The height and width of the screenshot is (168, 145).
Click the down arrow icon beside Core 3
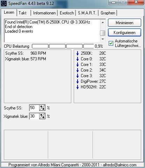point(78,76)
